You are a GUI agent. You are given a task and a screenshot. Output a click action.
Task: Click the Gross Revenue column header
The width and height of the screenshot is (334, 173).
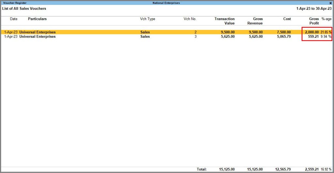point(255,21)
